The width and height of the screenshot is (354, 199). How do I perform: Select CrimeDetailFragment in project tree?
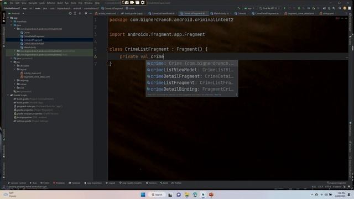pos(34,36)
